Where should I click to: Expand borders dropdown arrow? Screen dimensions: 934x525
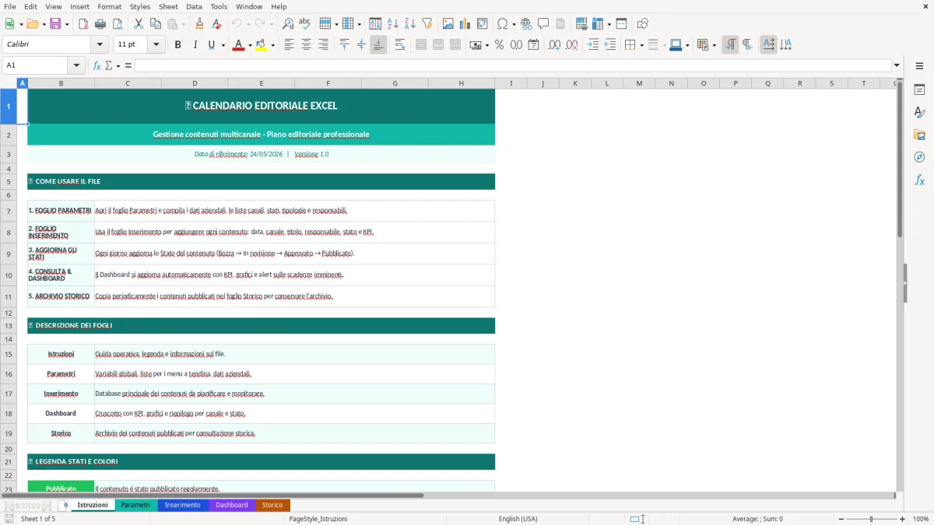(641, 45)
